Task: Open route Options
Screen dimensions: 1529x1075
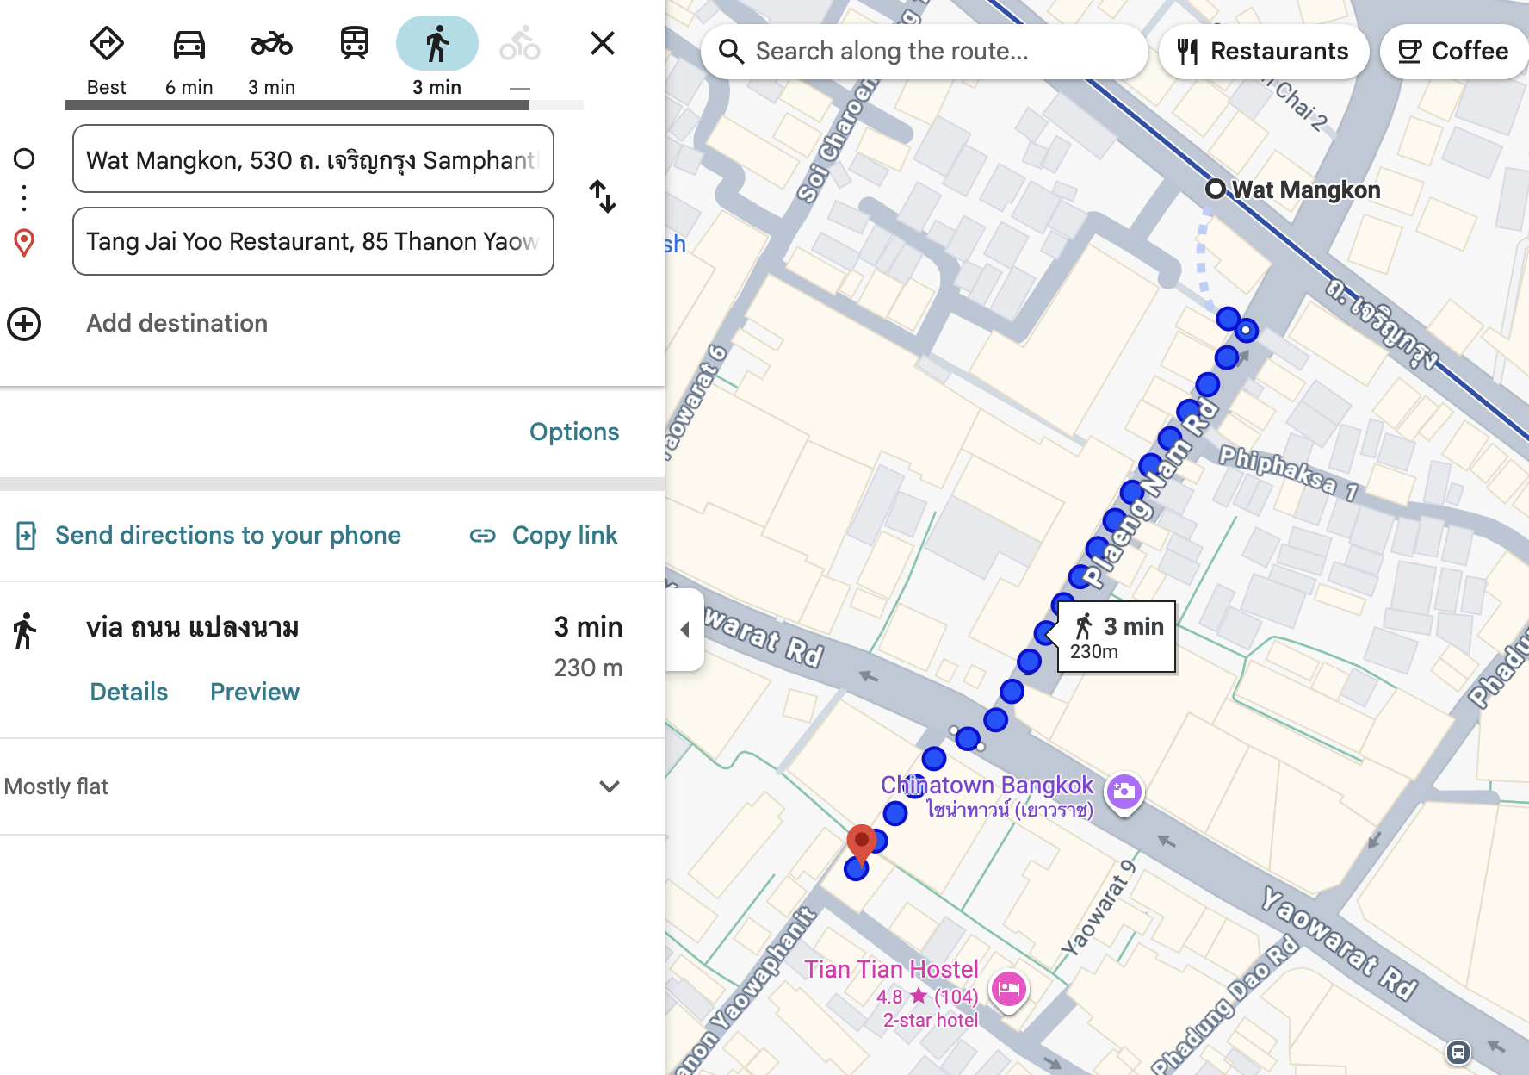Action: (x=574, y=432)
